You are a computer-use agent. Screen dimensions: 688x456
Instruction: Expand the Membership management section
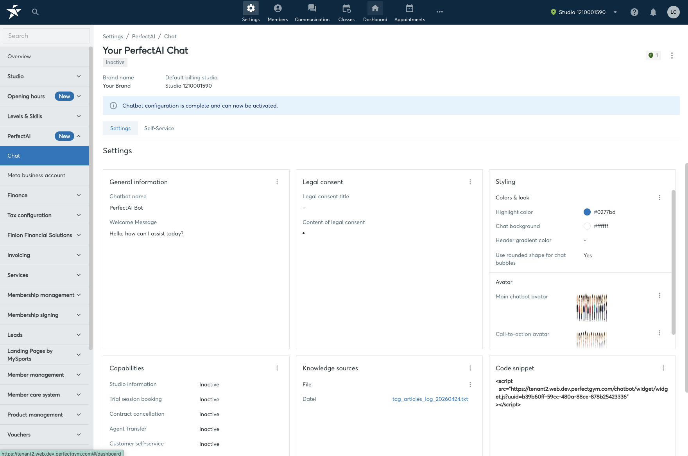click(44, 295)
